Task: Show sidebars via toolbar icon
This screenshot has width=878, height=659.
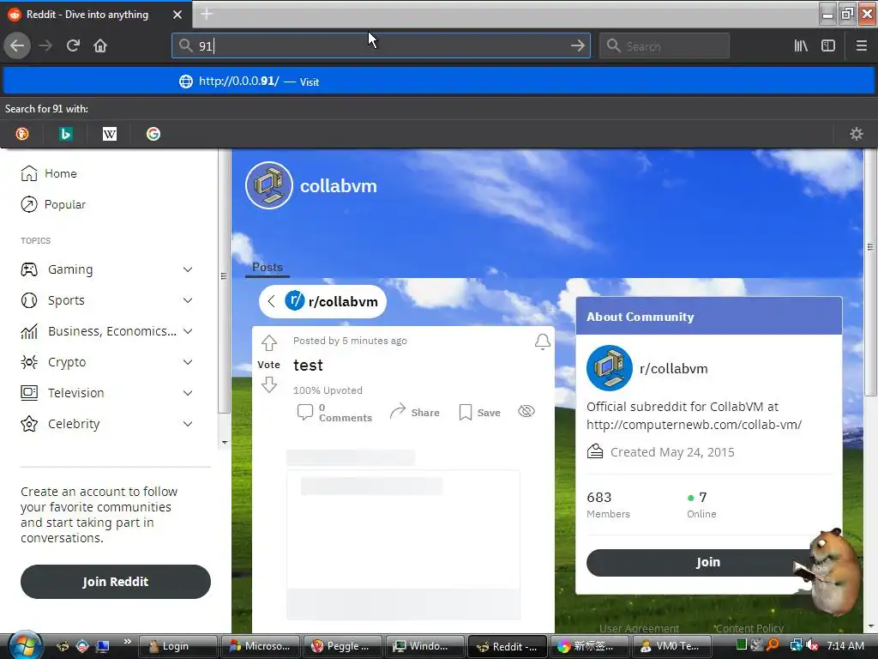Action: [x=828, y=45]
